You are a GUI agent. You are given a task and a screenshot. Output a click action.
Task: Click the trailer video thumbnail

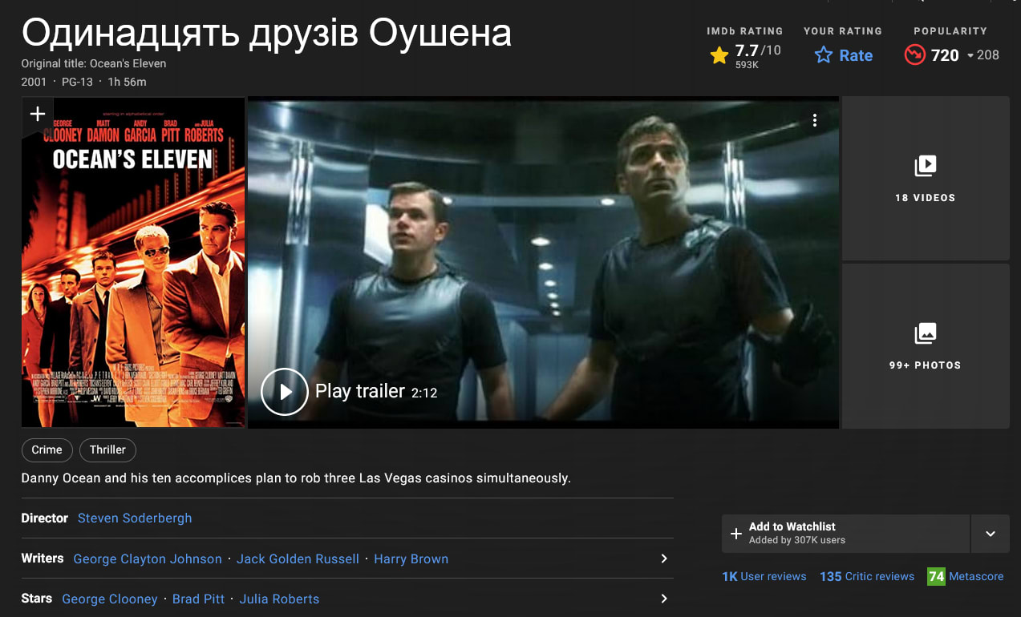pyautogui.click(x=543, y=262)
